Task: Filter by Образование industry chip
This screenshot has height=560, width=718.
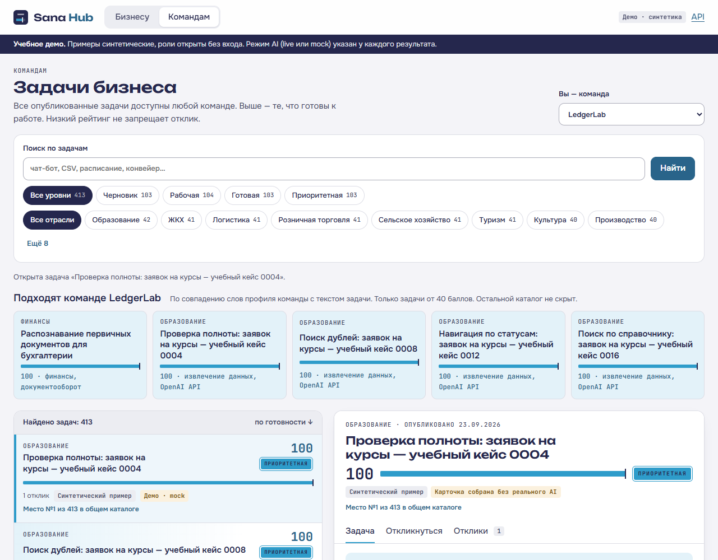Action: tap(121, 220)
